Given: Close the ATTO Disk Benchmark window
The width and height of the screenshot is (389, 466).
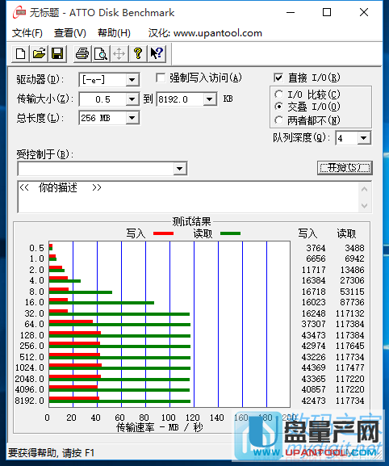Looking at the screenshot, I should pyautogui.click(x=364, y=12).
